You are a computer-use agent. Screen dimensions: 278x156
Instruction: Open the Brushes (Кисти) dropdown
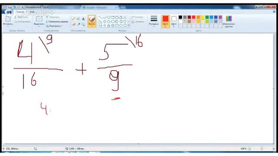pos(92,26)
